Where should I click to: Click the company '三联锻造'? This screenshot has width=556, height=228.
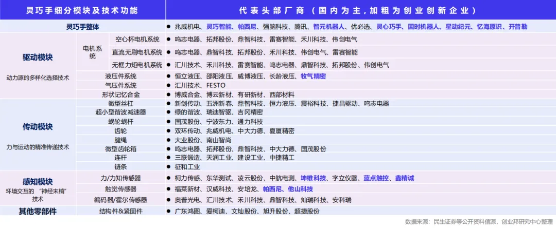coord(187,158)
